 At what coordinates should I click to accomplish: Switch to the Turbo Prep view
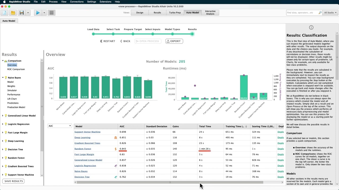coord(175,13)
